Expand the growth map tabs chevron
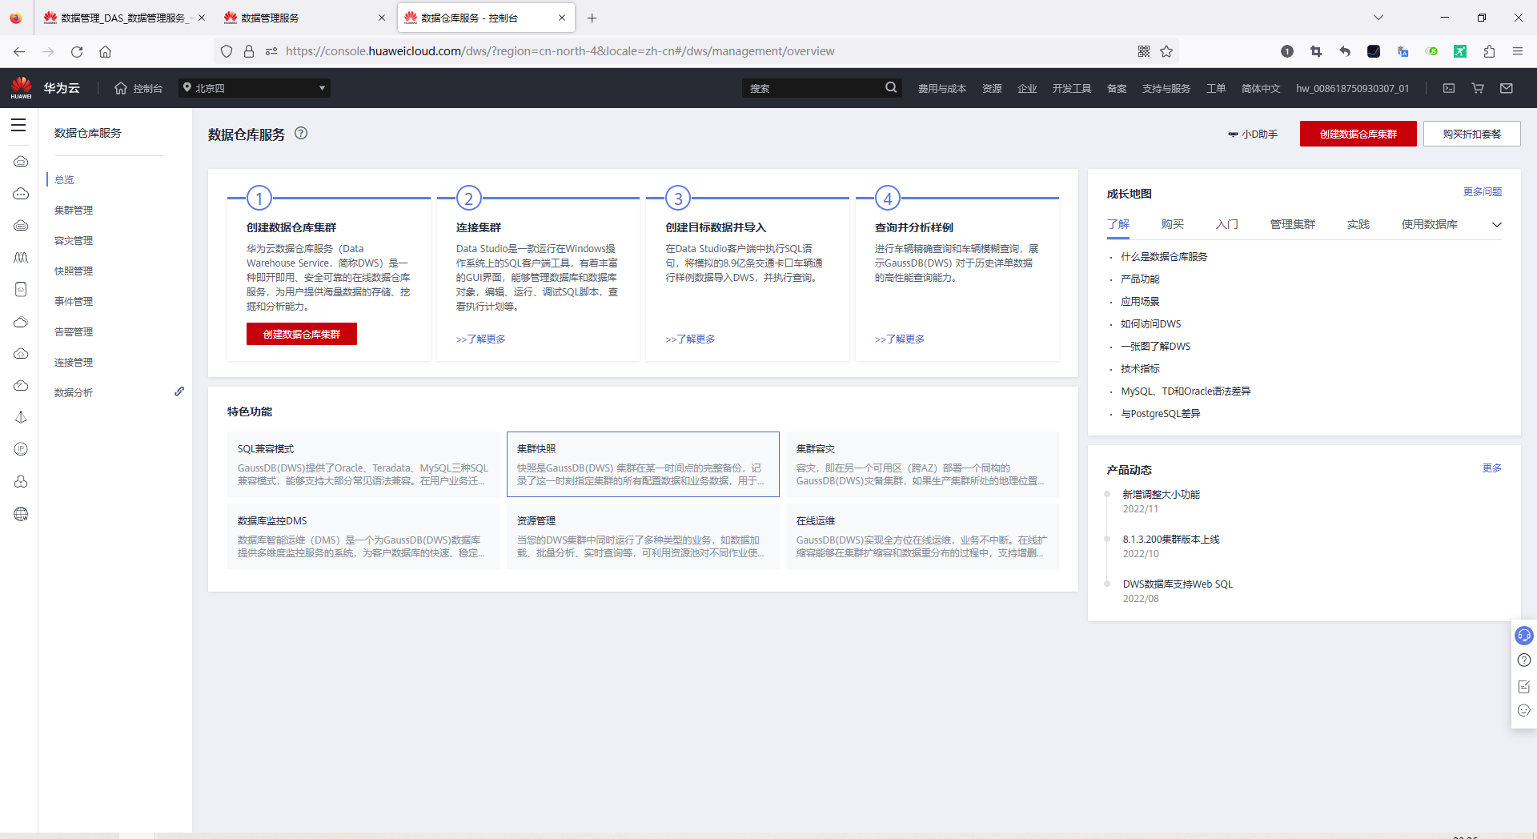This screenshot has width=1537, height=839. (x=1497, y=225)
